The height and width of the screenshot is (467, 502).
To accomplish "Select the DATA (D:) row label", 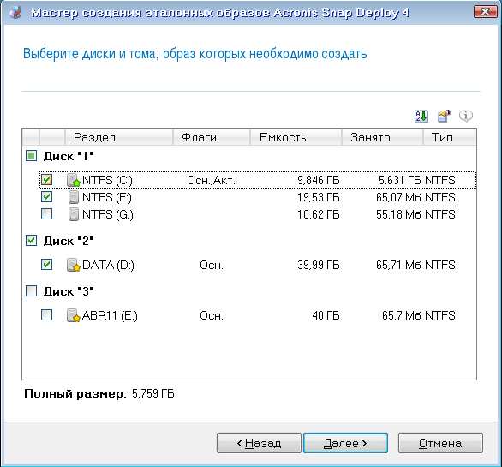I will click(x=108, y=266).
